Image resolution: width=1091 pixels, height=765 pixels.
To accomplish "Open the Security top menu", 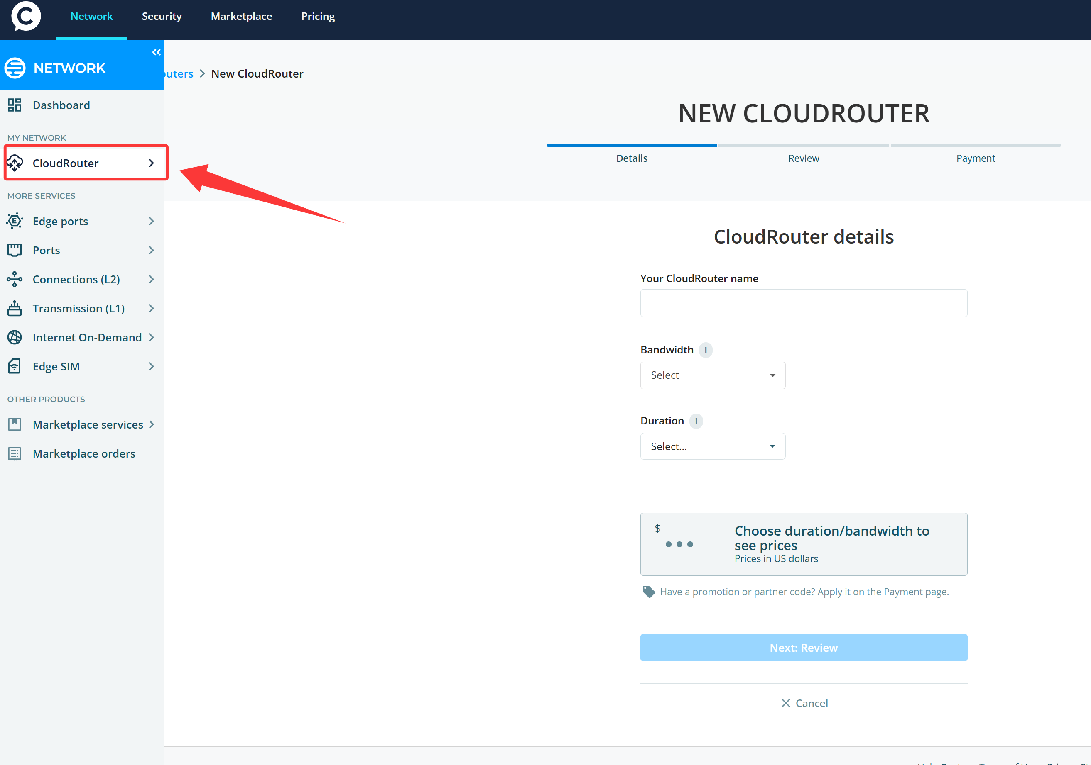I will click(x=162, y=16).
